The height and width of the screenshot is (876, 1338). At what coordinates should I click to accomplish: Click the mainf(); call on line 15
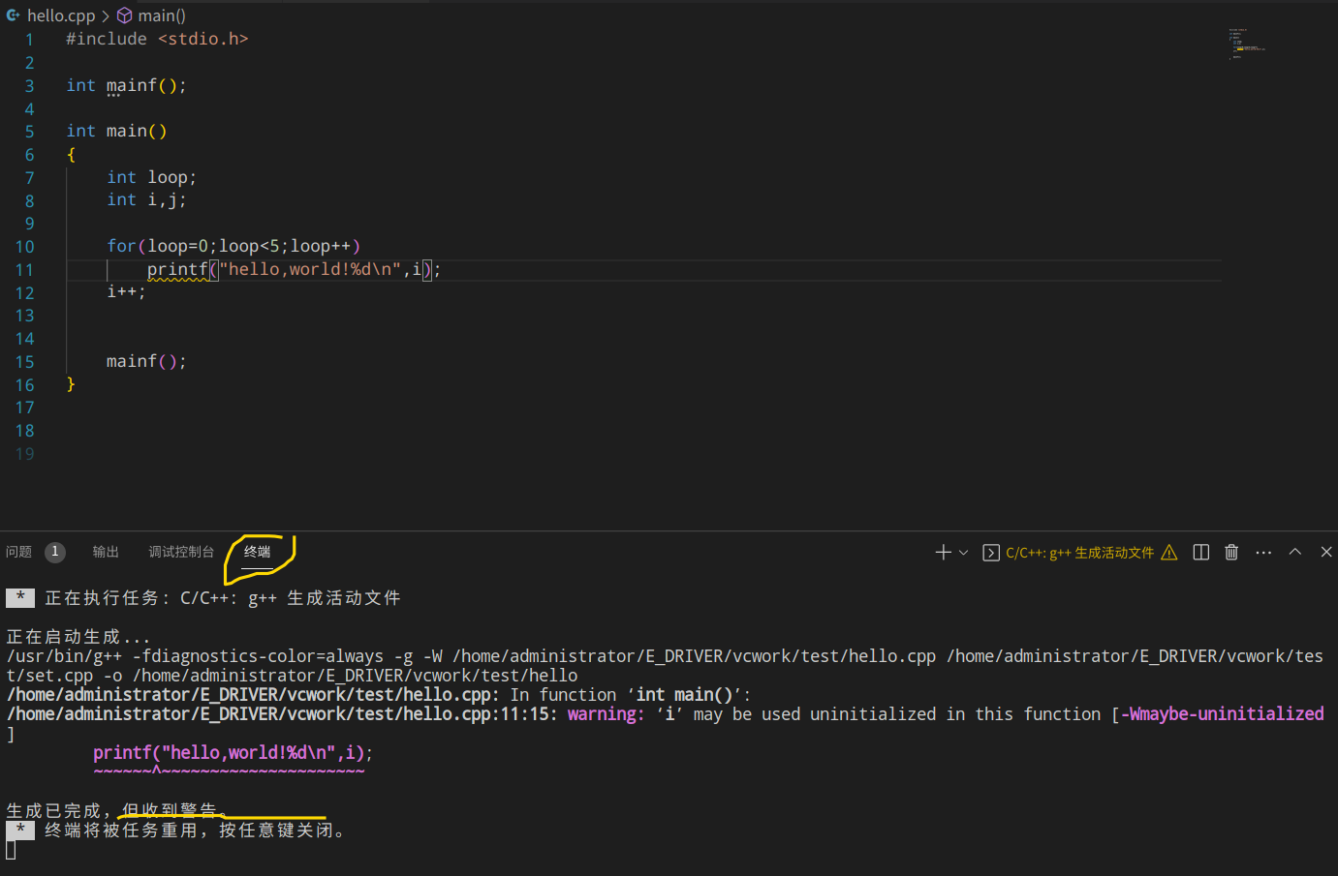(146, 361)
